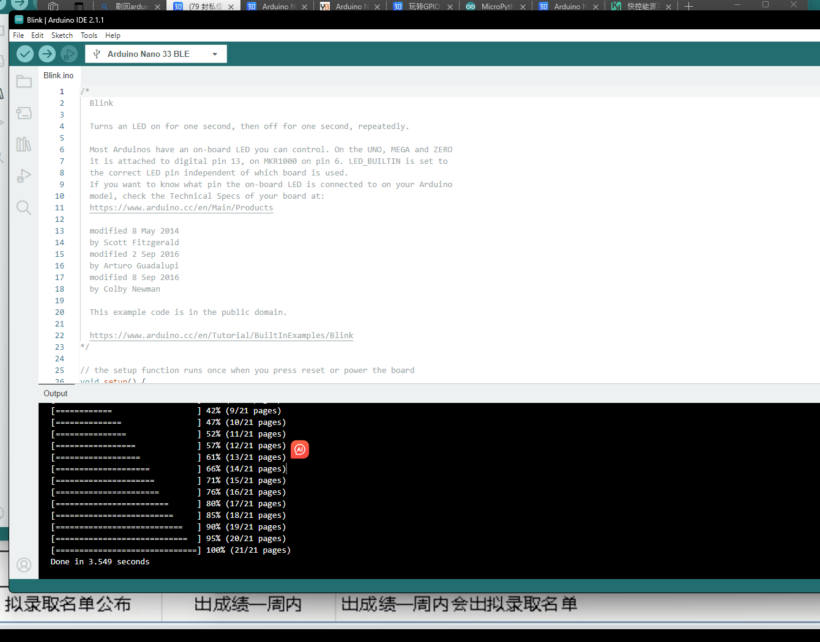Screen dimensions: 820x642
Task: Click the account profile icon at bottom left
Action: (x=23, y=565)
